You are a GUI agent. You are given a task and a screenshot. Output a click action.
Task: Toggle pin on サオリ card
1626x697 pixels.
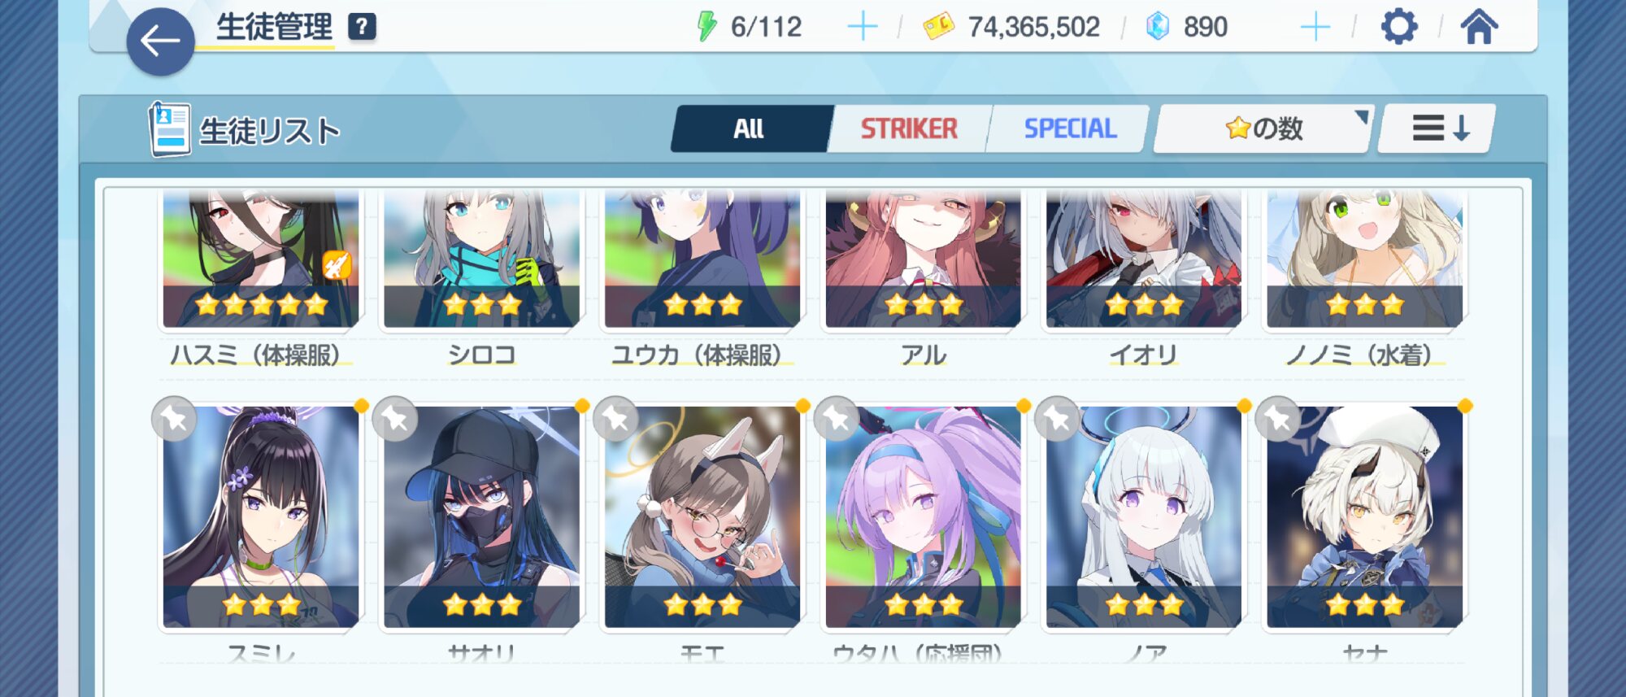(395, 419)
